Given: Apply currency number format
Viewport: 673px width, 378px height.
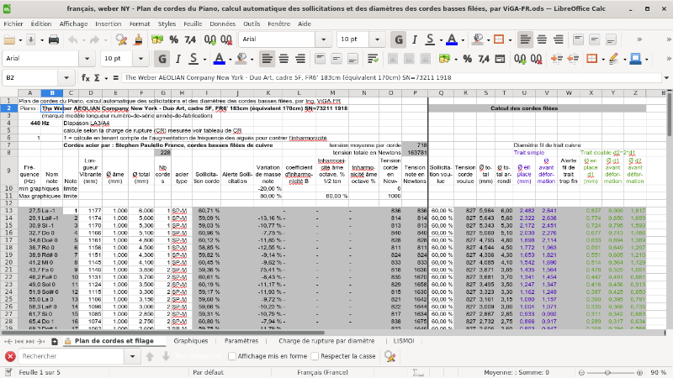Looking at the screenshot, I should [157, 39].
